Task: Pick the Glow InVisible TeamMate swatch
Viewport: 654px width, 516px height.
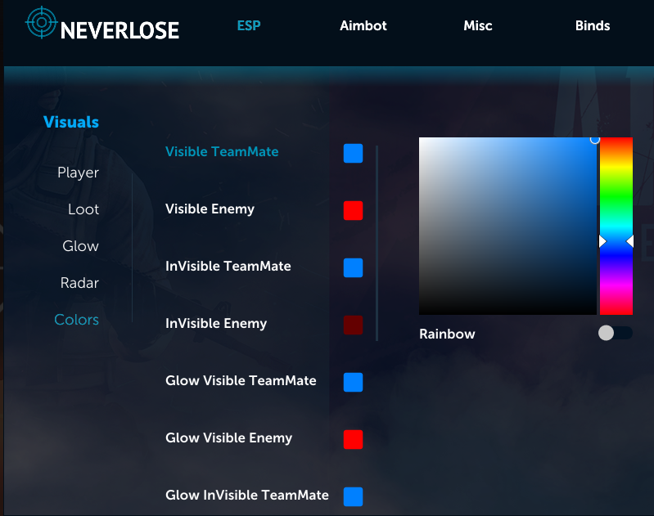Action: pyautogui.click(x=353, y=496)
